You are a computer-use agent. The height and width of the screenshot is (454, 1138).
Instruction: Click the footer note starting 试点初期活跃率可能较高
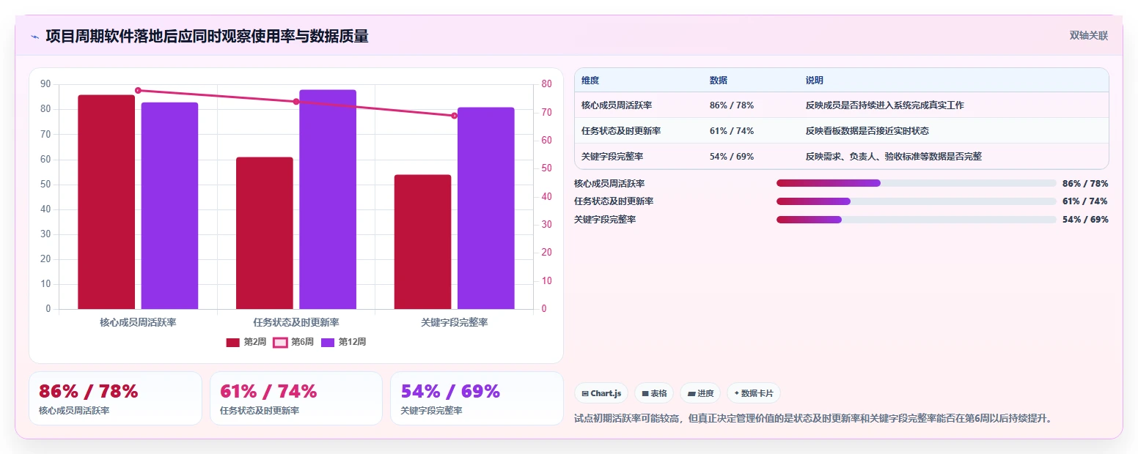(814, 419)
